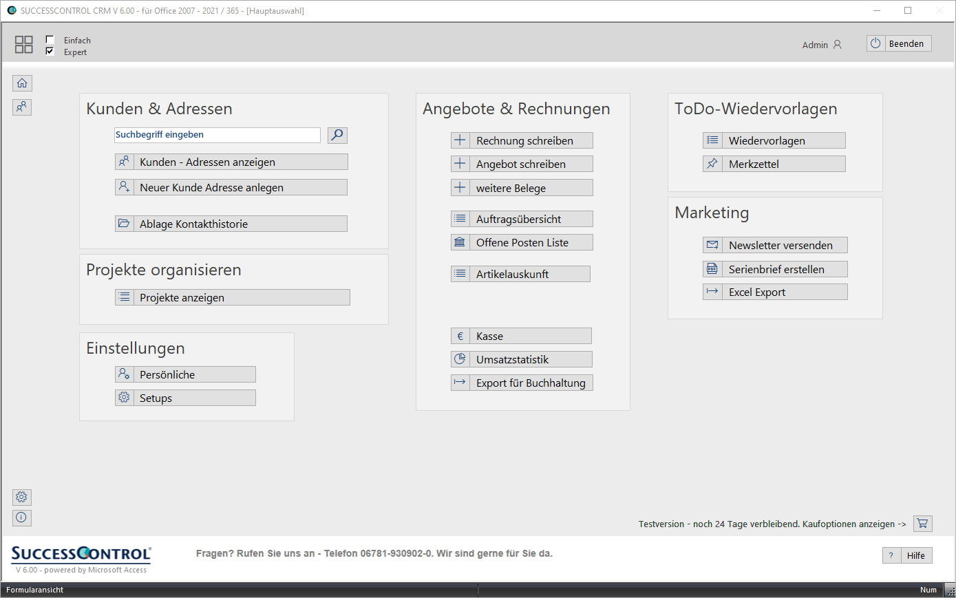Click the home icon in left sidebar

[22, 83]
